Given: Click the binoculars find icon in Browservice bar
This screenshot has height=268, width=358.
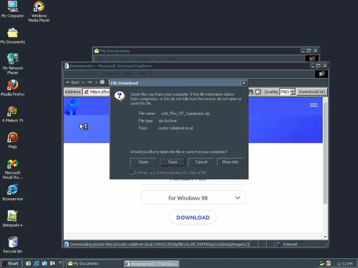Looking at the screenshot, I should point(251,92).
